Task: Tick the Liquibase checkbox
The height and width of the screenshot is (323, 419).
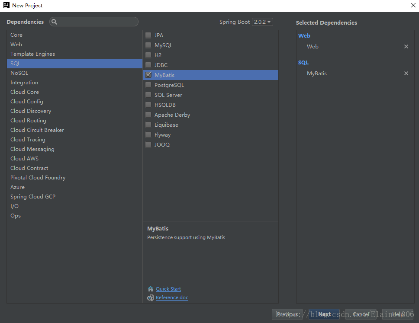Action: pyautogui.click(x=148, y=125)
